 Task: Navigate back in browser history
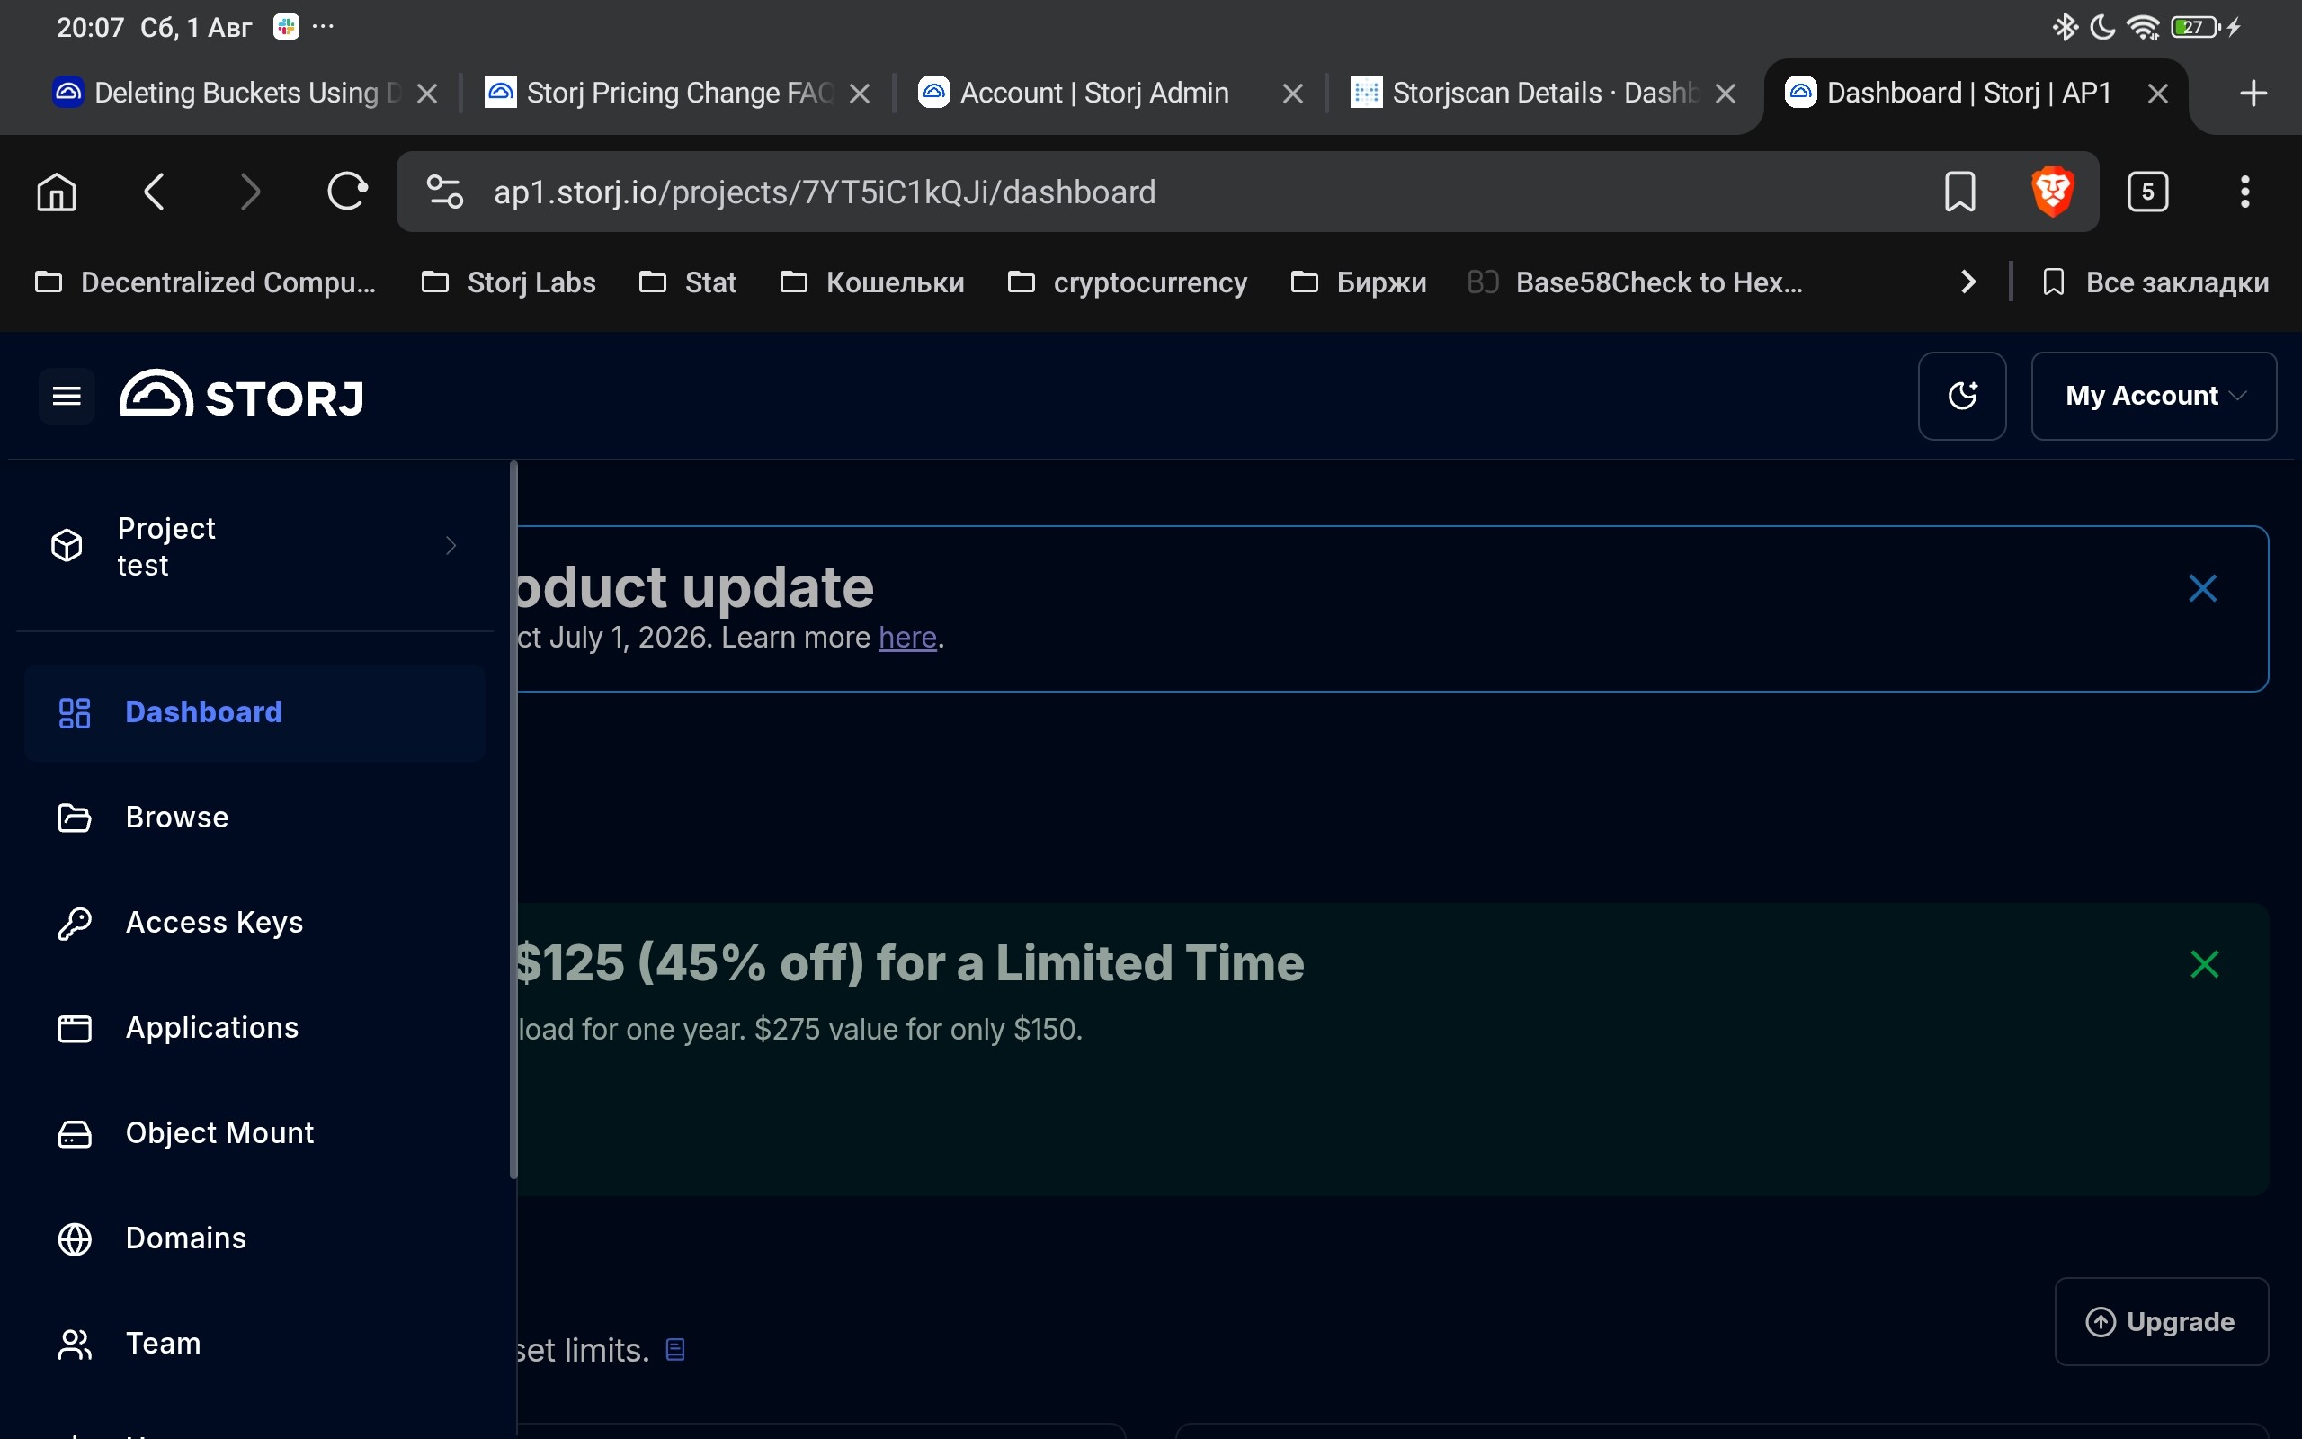pos(154,192)
